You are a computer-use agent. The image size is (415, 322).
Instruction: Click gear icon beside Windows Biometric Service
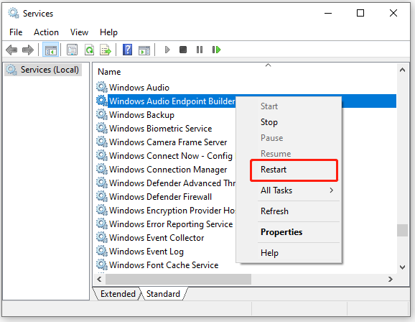[x=102, y=128]
